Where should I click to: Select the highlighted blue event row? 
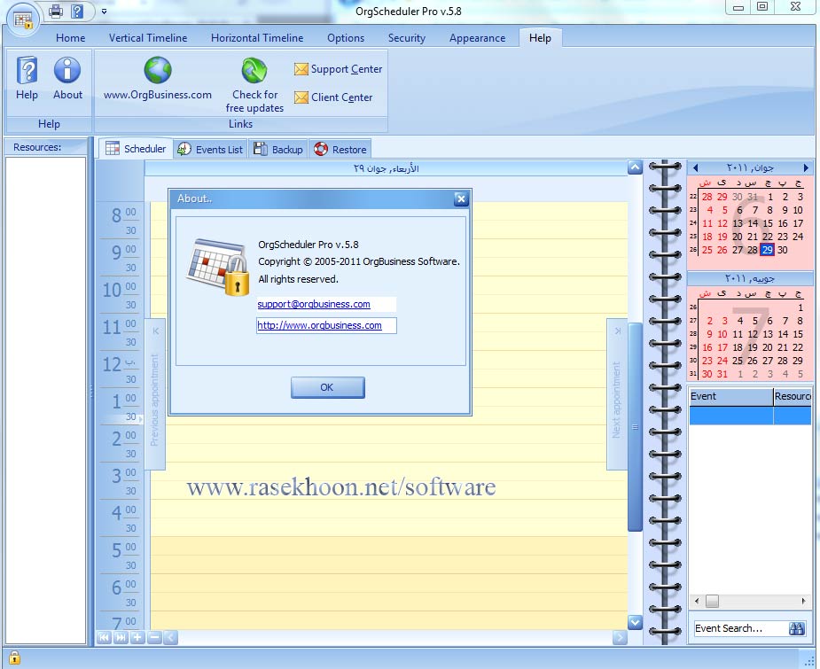(x=751, y=416)
